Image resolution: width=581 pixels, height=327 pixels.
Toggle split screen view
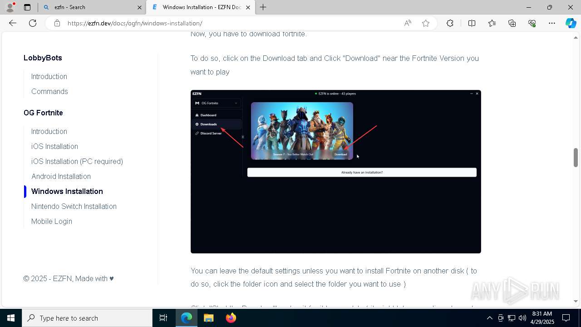click(x=472, y=23)
